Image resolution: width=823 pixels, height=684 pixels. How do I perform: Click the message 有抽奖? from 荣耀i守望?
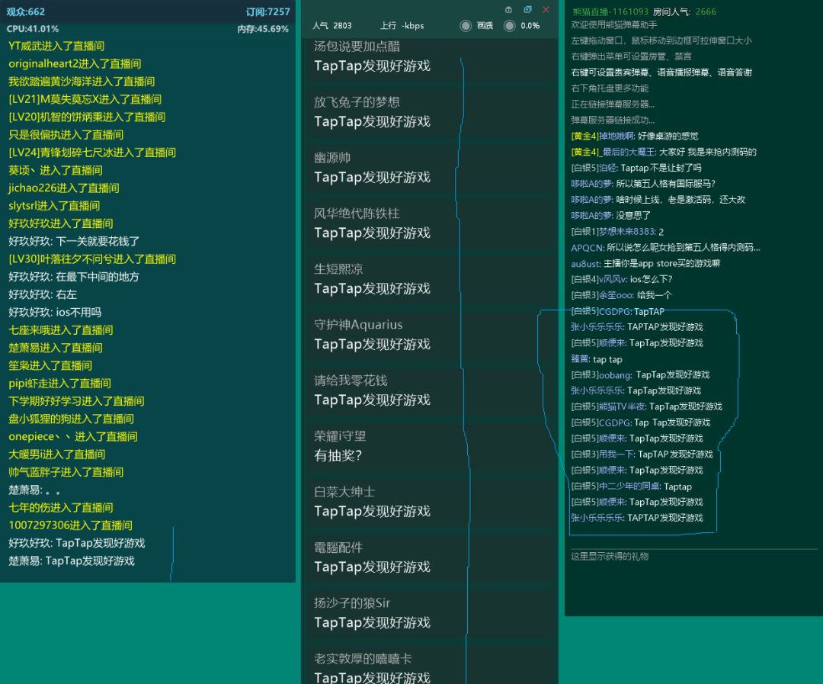pos(338,455)
